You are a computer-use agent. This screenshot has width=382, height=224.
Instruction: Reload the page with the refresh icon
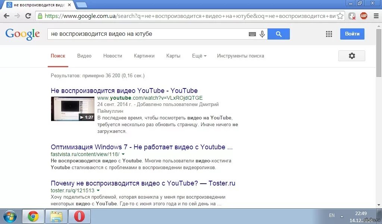pos(28,16)
